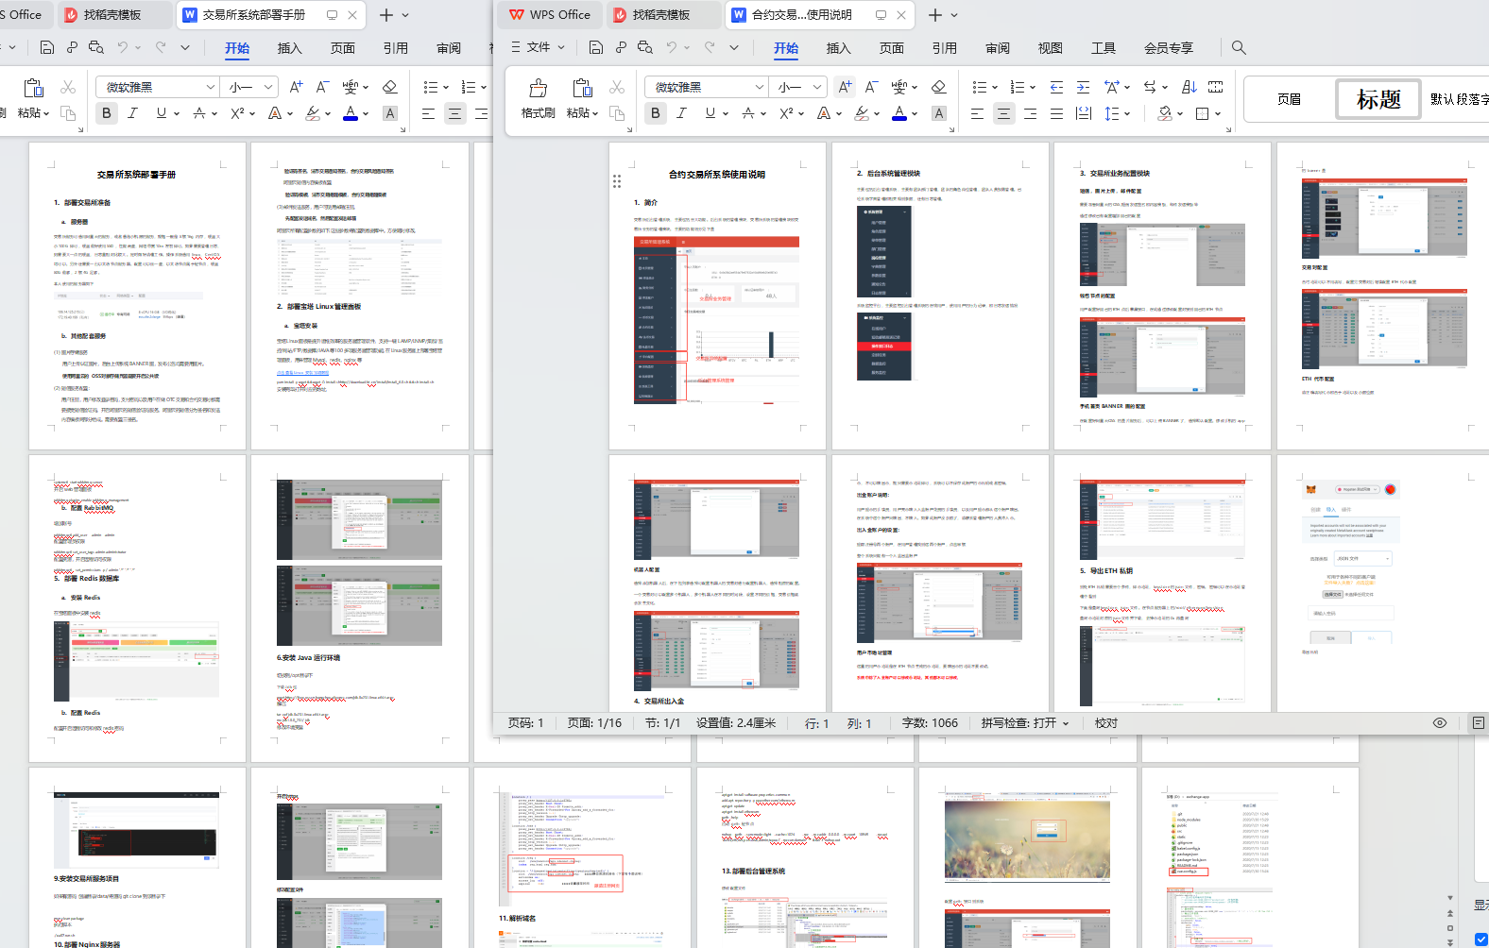This screenshot has height=948, width=1489.
Task: Click the search magnifier in the front window menu bar
Action: point(1239,47)
